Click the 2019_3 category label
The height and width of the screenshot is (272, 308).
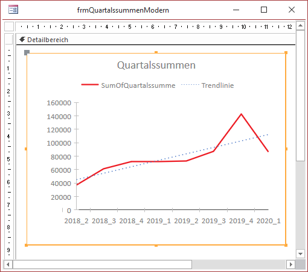coord(214,221)
